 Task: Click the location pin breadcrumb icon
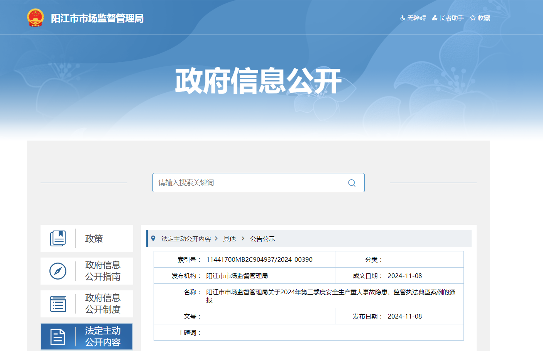[x=153, y=239]
